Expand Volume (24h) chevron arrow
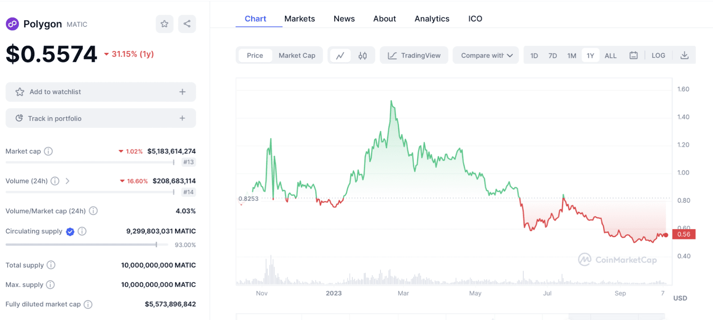 [x=67, y=181]
